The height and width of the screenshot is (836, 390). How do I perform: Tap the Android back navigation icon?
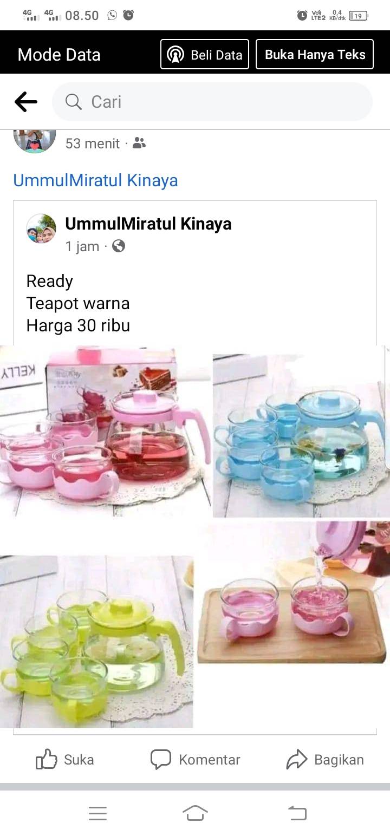[x=297, y=813]
